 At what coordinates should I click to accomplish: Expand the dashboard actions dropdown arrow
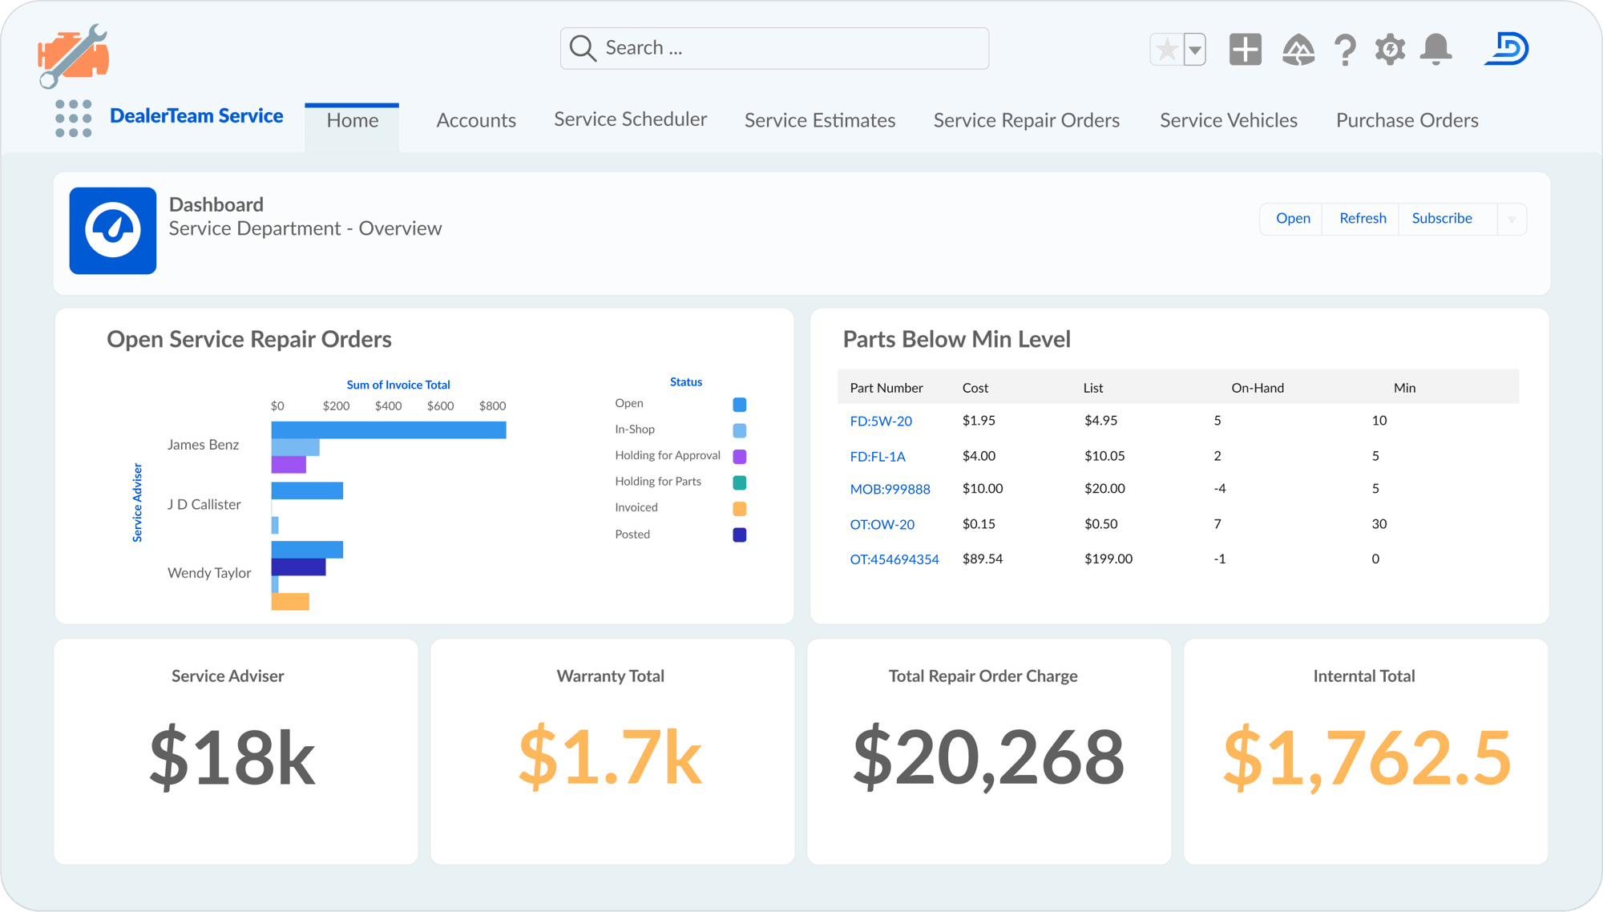(1512, 219)
